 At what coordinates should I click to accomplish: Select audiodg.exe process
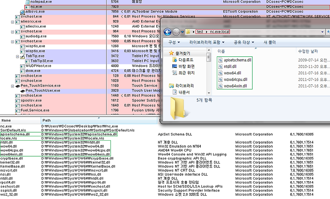36,36
